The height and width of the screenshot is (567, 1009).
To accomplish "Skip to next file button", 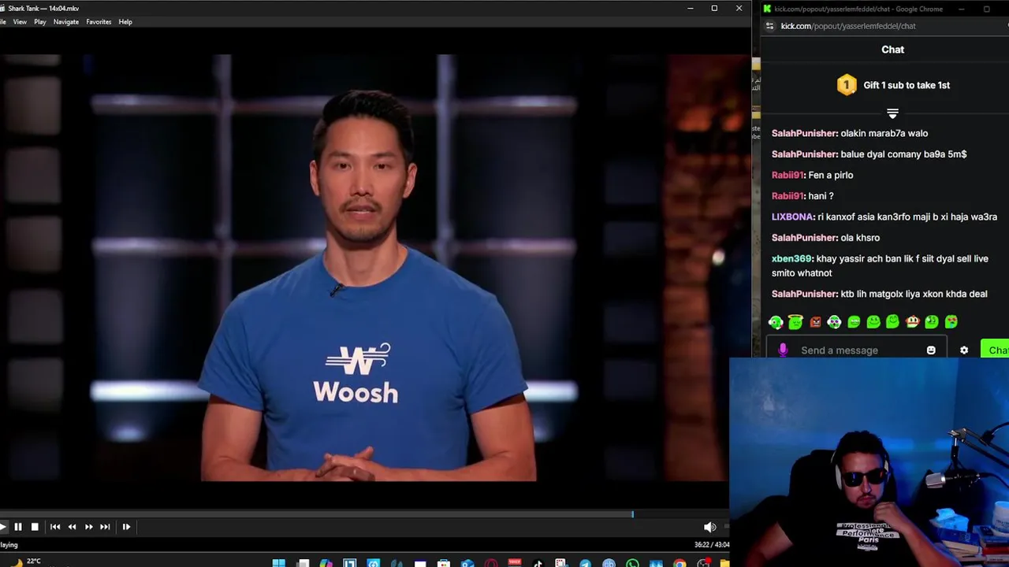I will [x=105, y=527].
